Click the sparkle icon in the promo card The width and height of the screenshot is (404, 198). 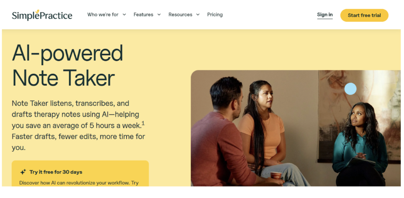coord(23,172)
